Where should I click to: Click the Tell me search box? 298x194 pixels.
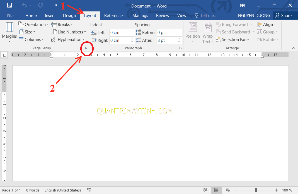tap(206, 16)
